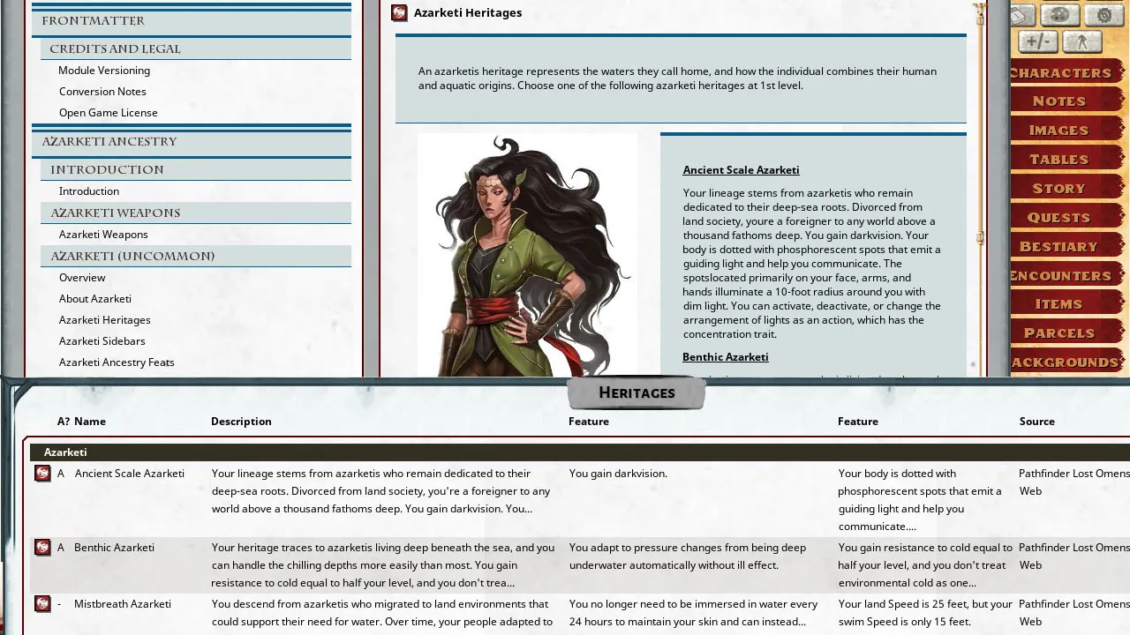Open Benthic Azarketi record icon
The height and width of the screenshot is (635, 1130).
pyautogui.click(x=42, y=548)
